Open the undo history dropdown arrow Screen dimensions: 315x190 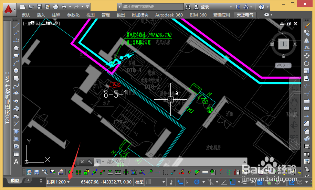70,7
